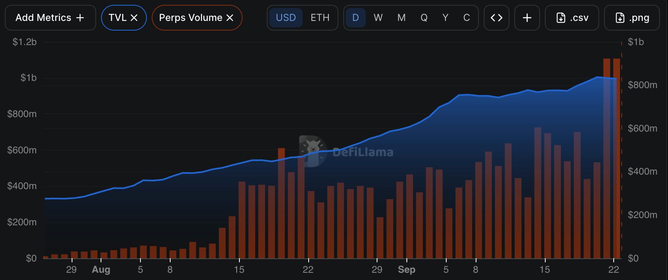
Task: Click the plus icon button beside embed
Action: tap(527, 18)
